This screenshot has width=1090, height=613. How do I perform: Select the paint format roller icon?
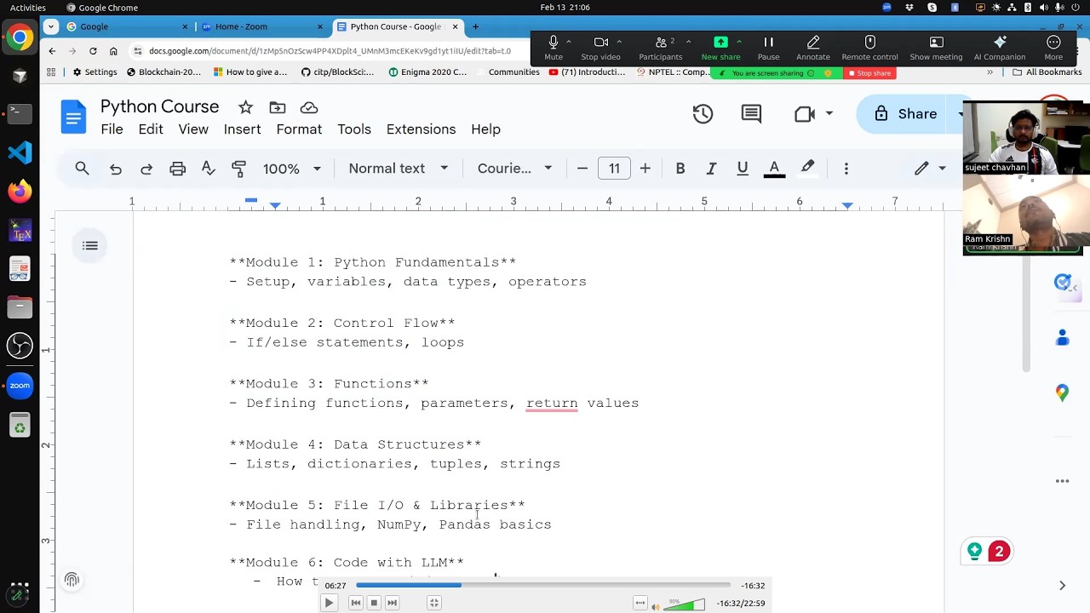coord(238,169)
